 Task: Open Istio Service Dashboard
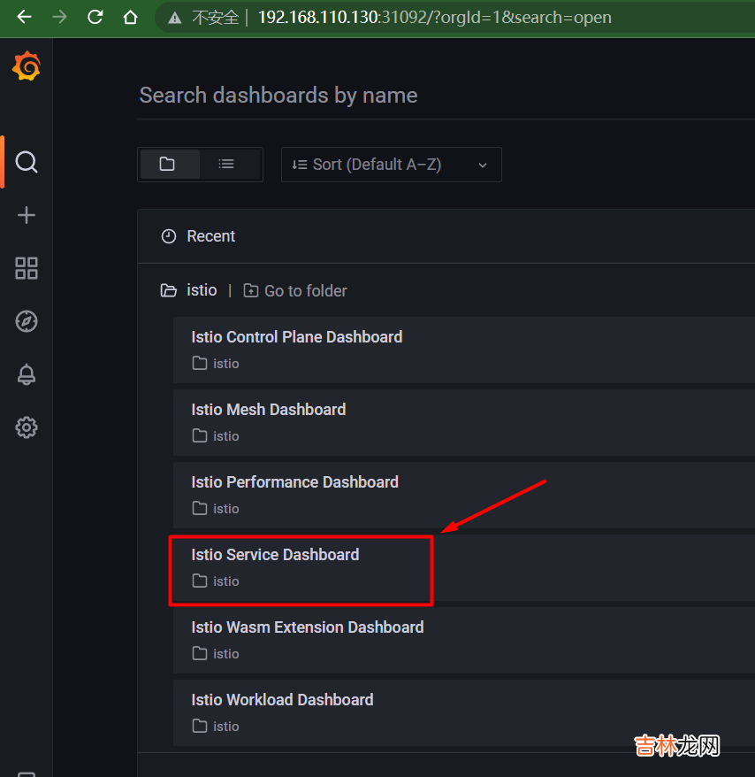pos(275,555)
